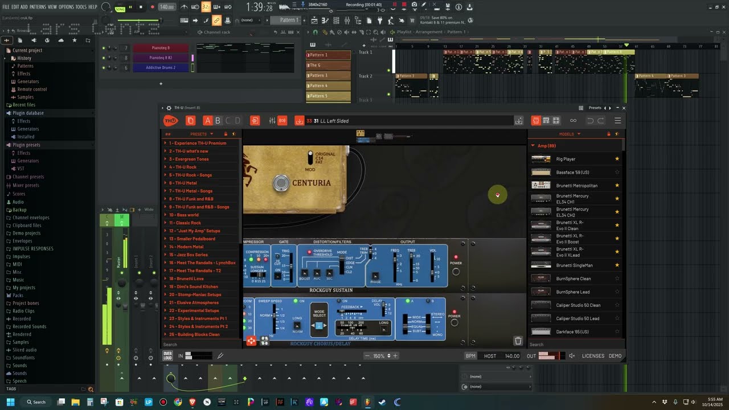Viewport: 729px width, 410px height.
Task: Toggle favorite star for Bassface '59 (US)
Action: coord(617,172)
